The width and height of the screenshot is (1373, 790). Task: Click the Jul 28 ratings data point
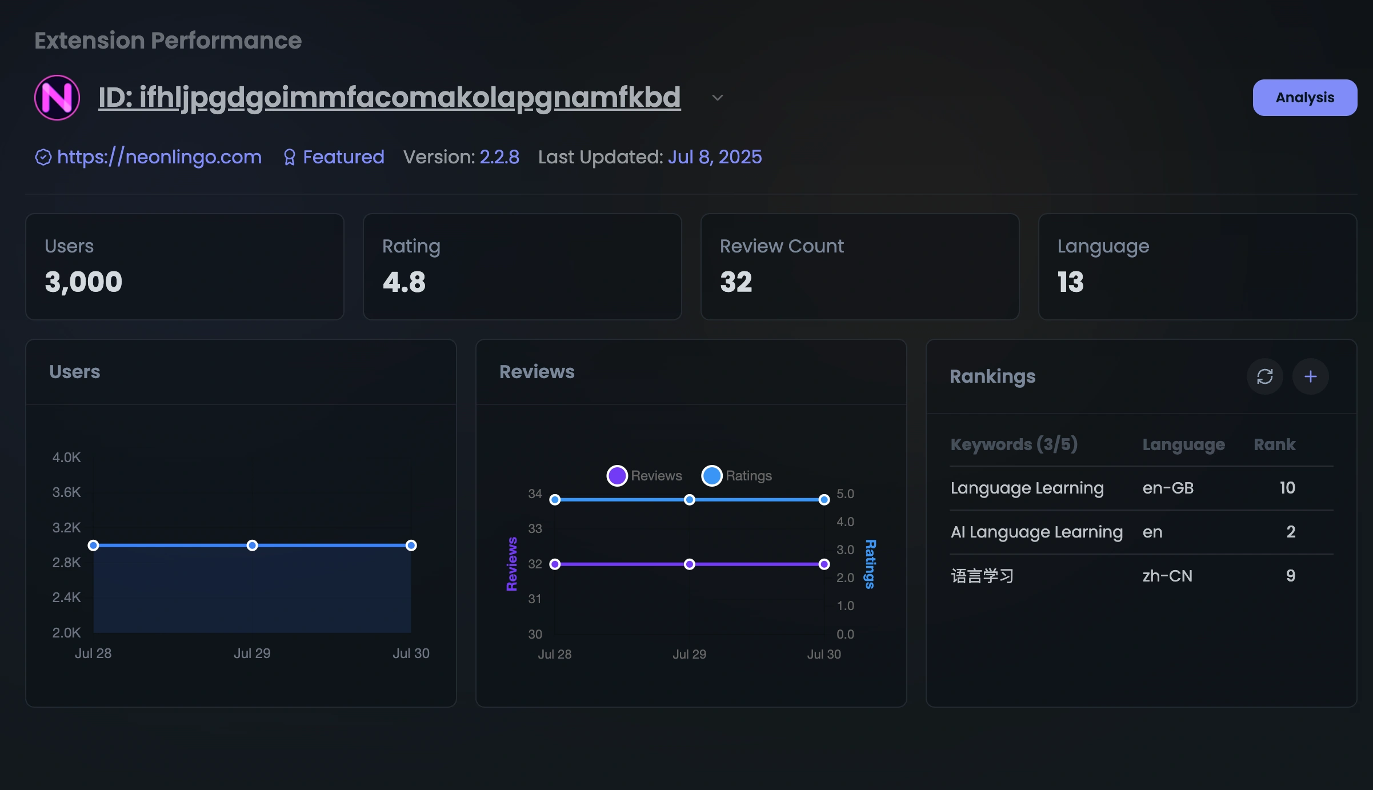click(x=555, y=500)
